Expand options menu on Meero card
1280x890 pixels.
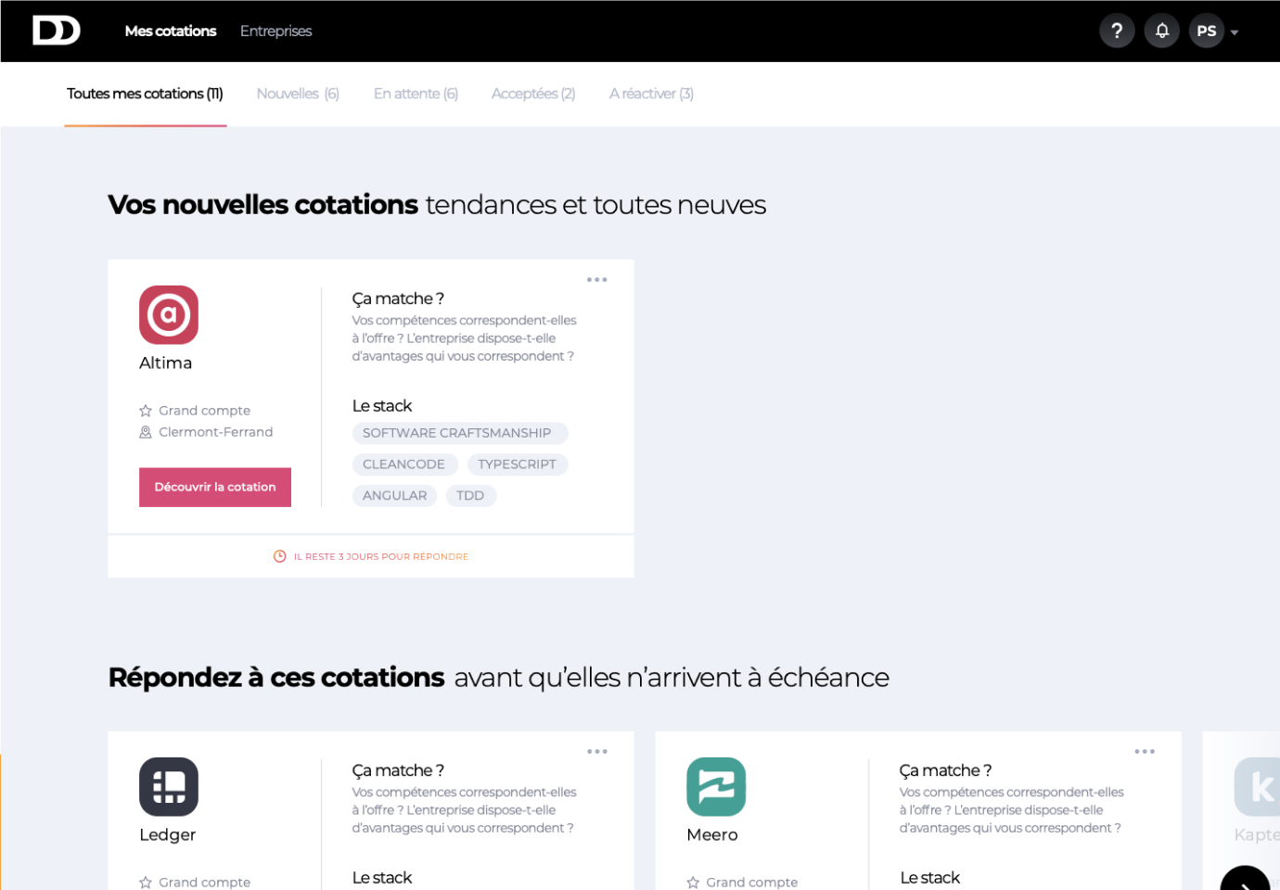pos(1144,751)
